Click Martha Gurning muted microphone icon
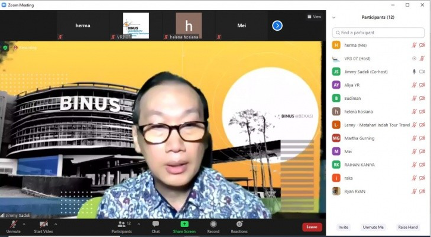This screenshot has height=237, width=431. (414, 138)
